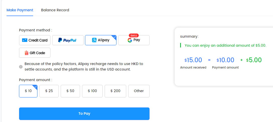Select the $ 25 payment amount
The image size is (273, 122).
49,91
